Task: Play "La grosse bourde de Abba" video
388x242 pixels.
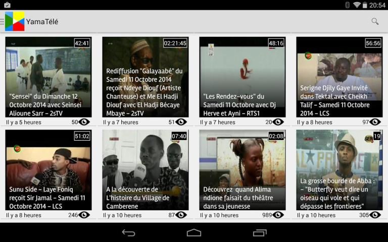Action: click(339, 170)
